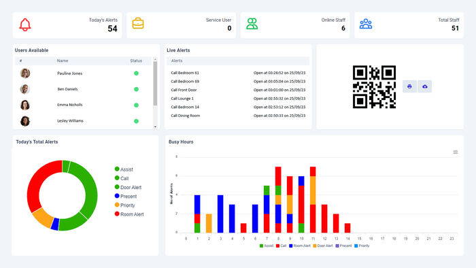Select the Call Bedroom 61 alert

pyautogui.click(x=238, y=73)
